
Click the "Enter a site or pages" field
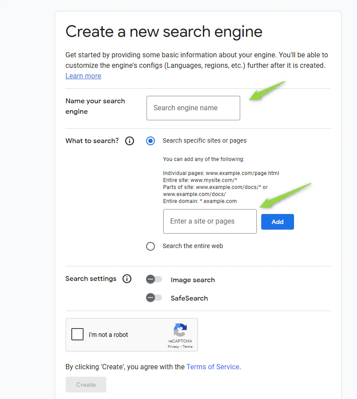pyautogui.click(x=210, y=221)
